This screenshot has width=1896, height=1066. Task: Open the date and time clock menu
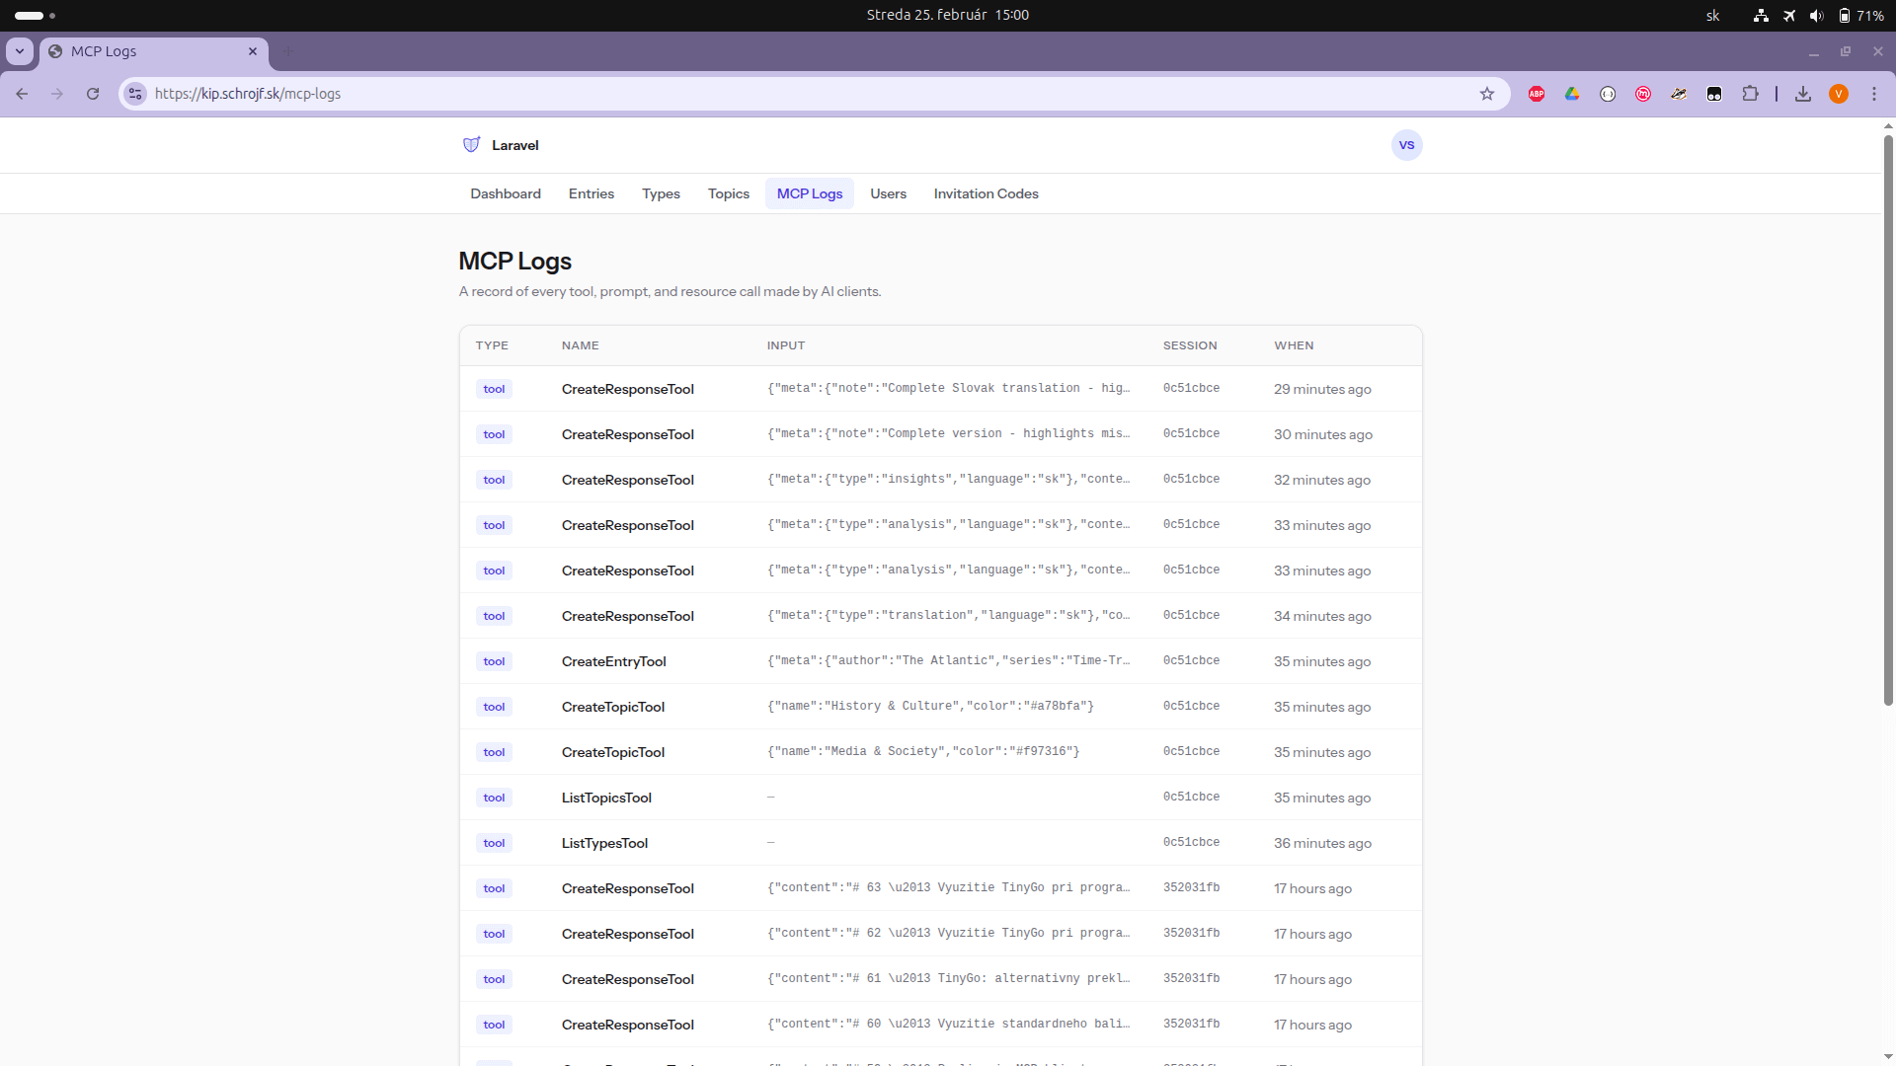pyautogui.click(x=948, y=15)
